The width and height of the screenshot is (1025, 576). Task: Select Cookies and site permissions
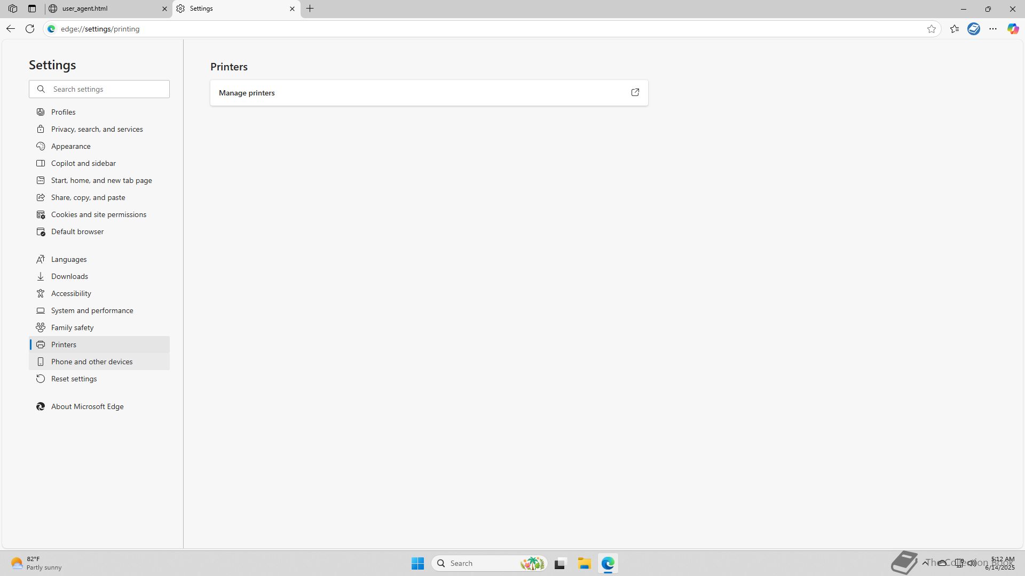click(x=98, y=214)
